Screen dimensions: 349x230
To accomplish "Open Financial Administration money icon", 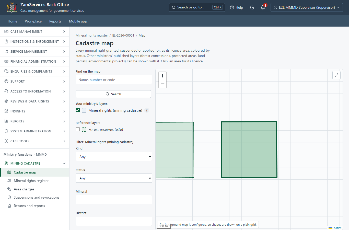I will tap(6, 61).
